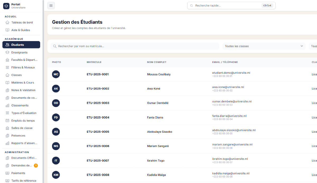Click the MC avatar of Moussa Coulibaly

pos(56,74)
